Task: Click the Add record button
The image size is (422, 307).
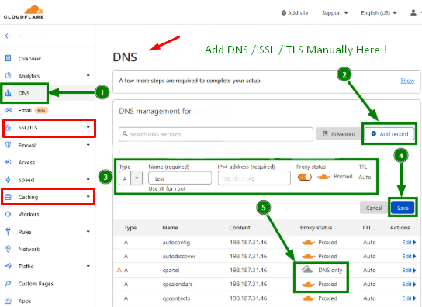Action: 389,133
